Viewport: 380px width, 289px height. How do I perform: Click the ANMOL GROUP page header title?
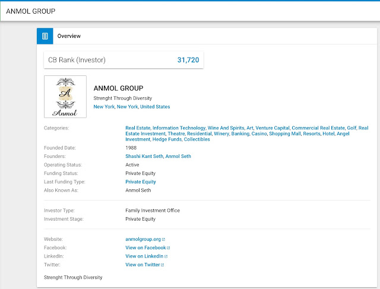[x=31, y=11]
